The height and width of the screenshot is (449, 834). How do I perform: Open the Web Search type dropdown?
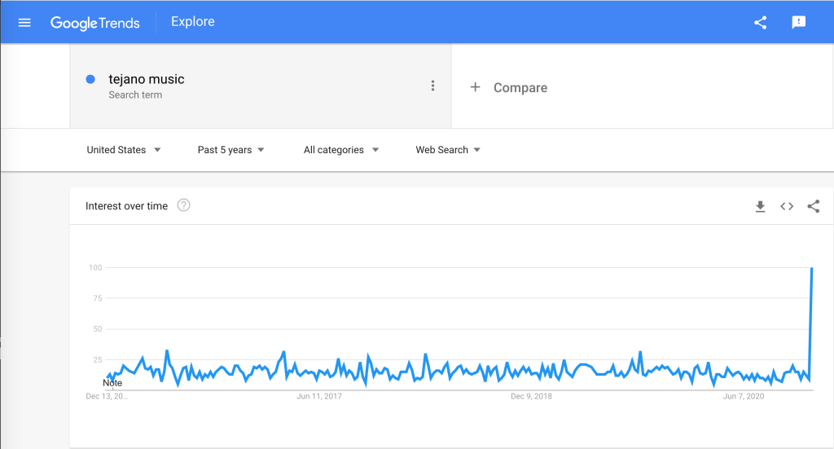(448, 150)
